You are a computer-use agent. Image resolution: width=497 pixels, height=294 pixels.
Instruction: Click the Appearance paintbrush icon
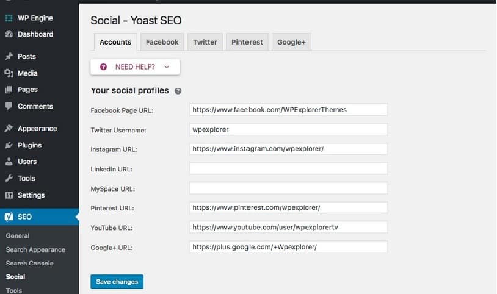(9, 128)
